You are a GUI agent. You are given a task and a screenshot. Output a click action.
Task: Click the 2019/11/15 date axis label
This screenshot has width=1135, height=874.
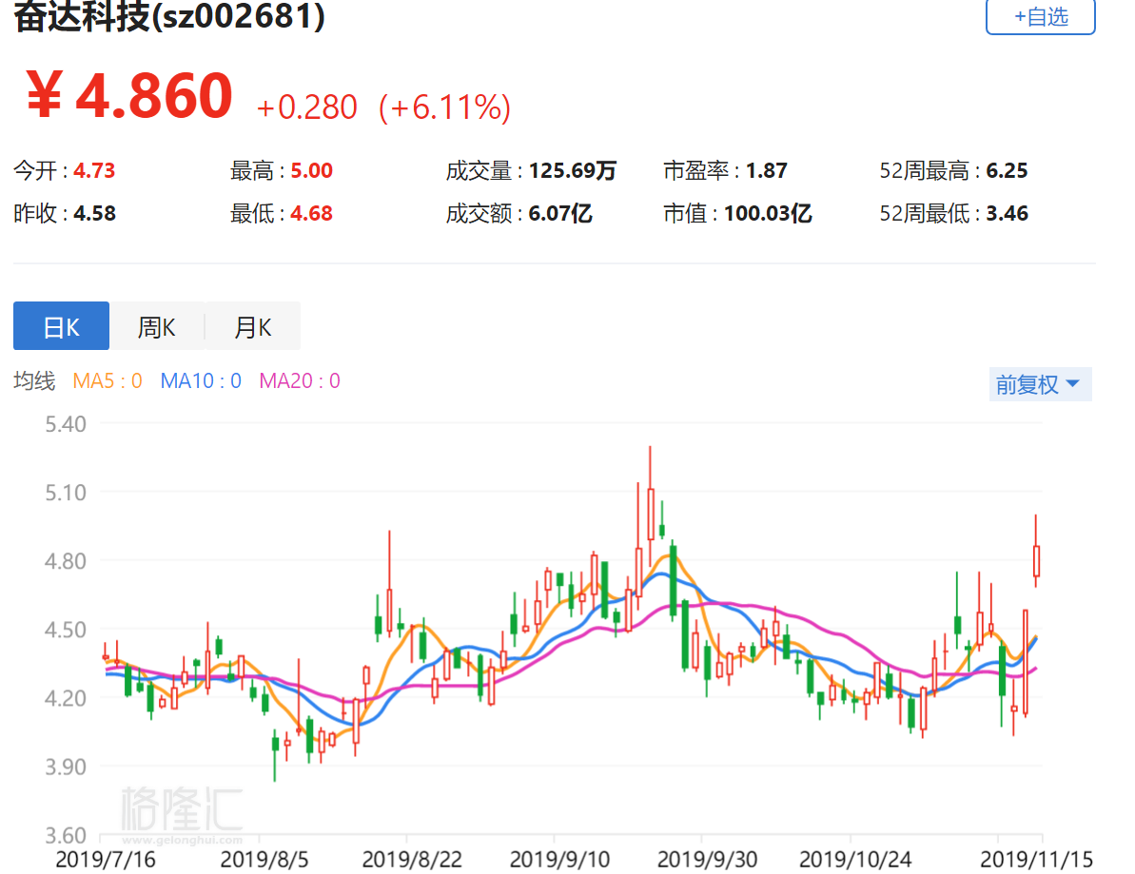1036,860
